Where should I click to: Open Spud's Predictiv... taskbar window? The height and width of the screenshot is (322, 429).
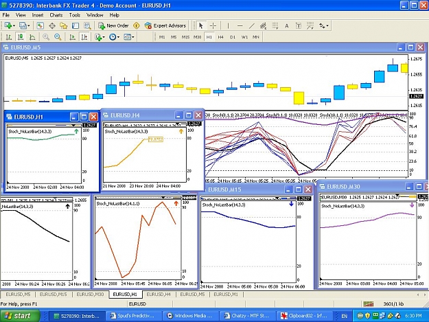[x=132, y=316]
